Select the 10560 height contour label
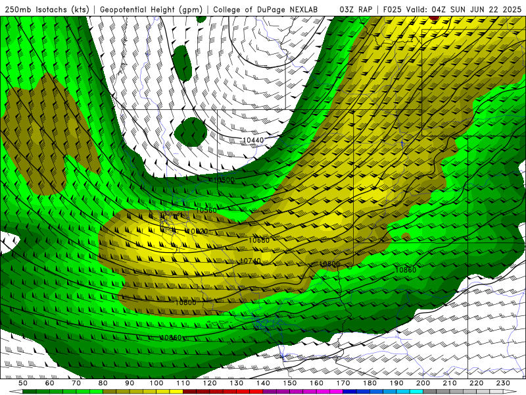 (206, 210)
